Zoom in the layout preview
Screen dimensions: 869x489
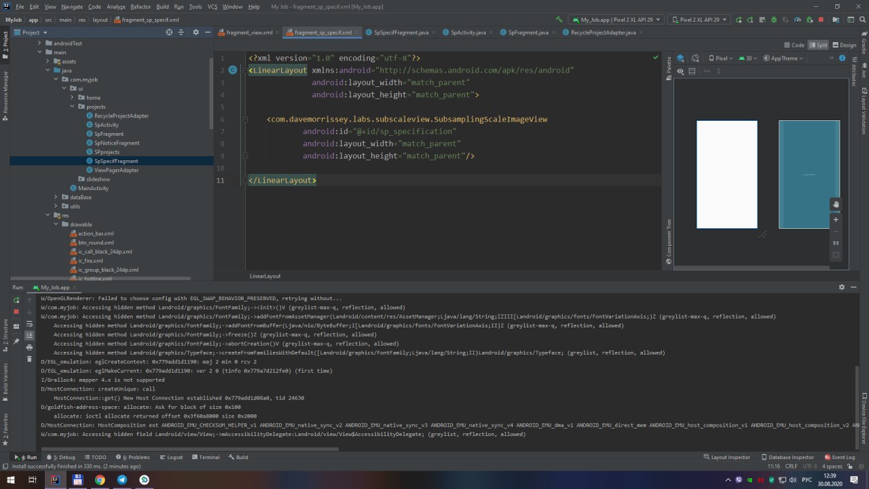point(836,219)
